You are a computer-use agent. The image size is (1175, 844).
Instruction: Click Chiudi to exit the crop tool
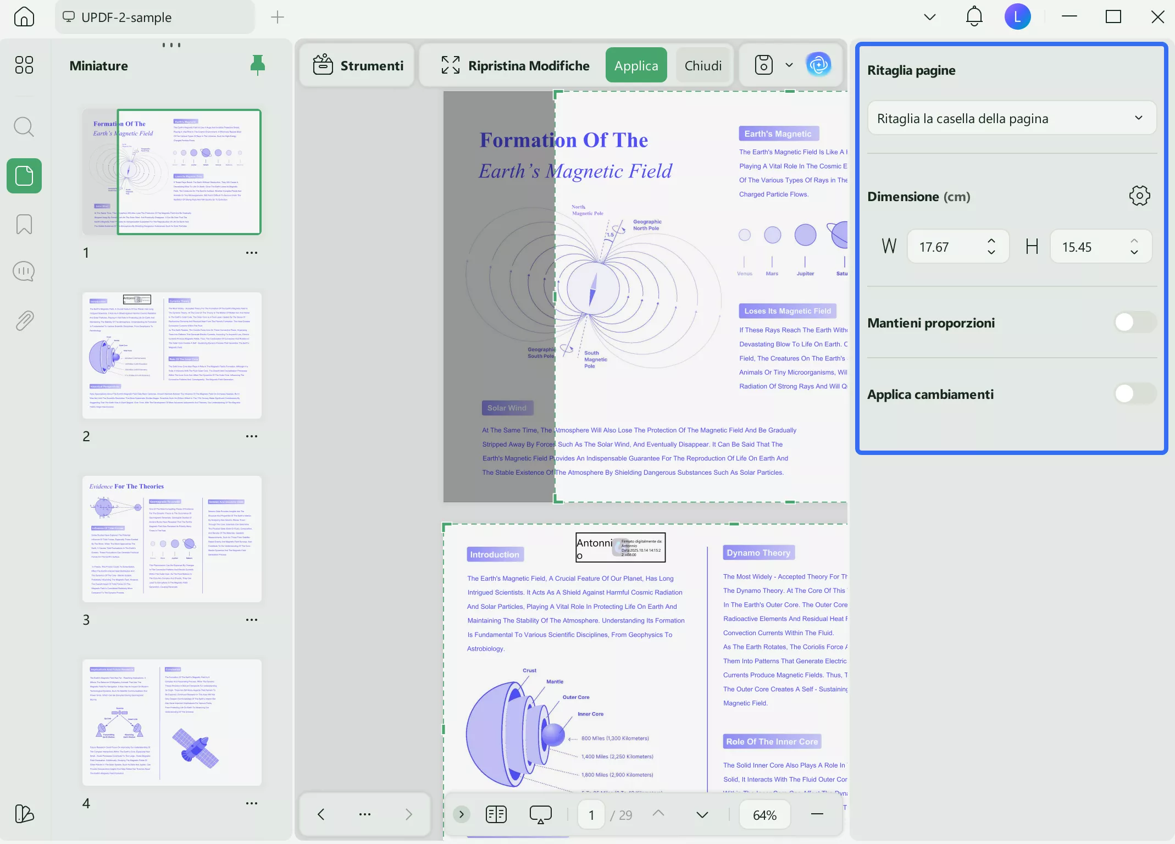click(x=703, y=64)
